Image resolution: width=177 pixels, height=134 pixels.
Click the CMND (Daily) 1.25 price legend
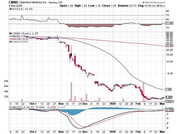pyautogui.click(x=25, y=33)
